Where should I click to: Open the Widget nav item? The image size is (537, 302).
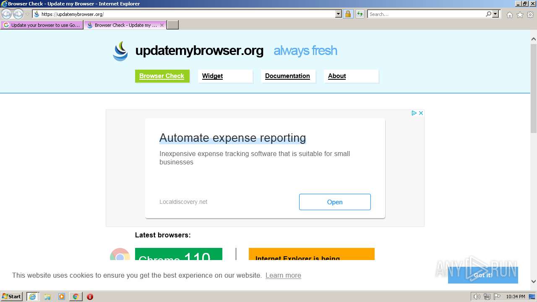[225, 76]
